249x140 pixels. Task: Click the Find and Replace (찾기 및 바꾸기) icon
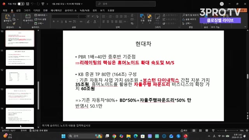(190, 15)
